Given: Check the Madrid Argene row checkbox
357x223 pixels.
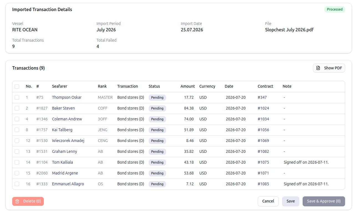Looking at the screenshot, I should 17,173.
